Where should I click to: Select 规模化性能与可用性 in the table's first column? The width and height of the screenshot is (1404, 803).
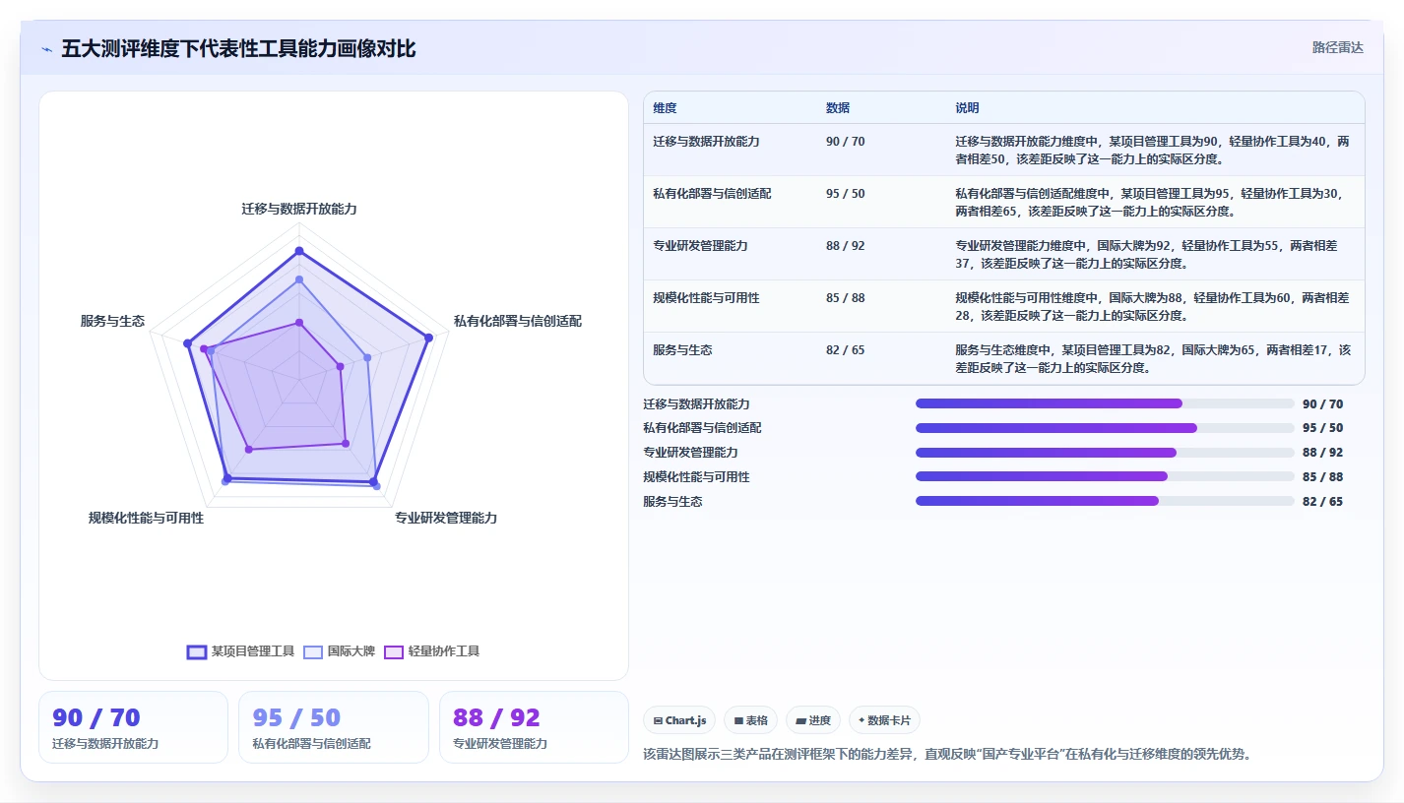pyautogui.click(x=706, y=298)
